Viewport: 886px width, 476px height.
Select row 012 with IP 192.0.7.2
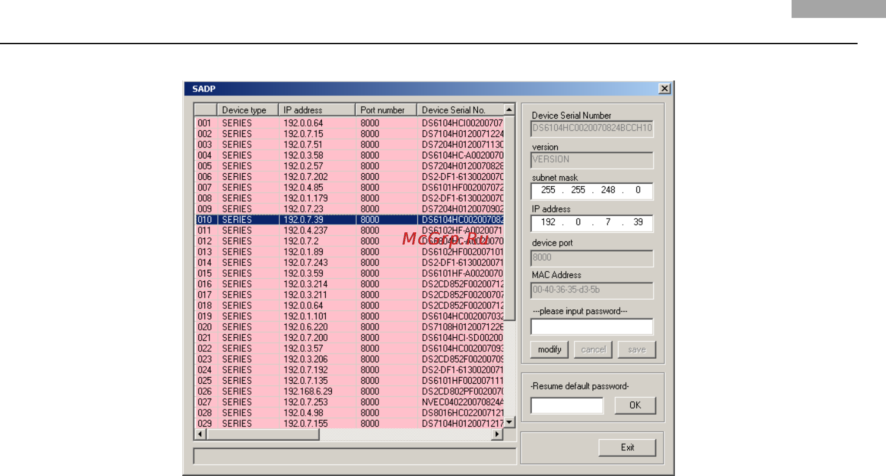click(349, 241)
